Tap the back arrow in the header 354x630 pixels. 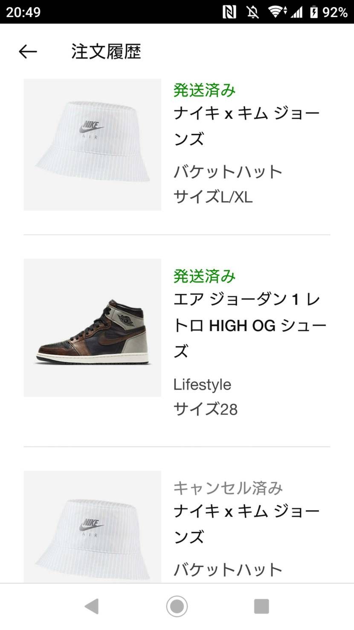click(28, 52)
